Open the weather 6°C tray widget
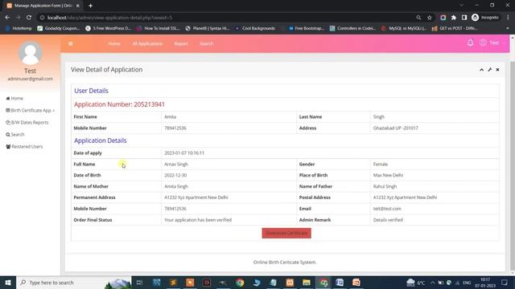This screenshot has height=289, width=515. pyautogui.click(x=416, y=283)
